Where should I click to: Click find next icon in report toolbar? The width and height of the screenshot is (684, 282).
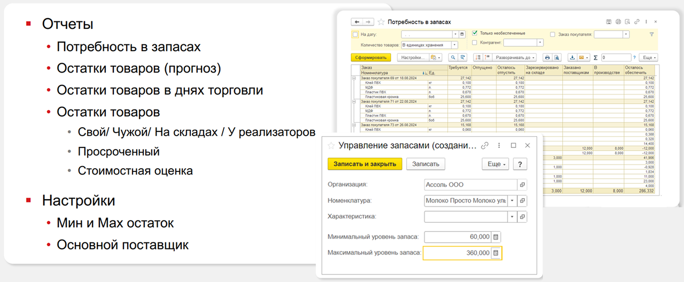pyautogui.click(x=462, y=57)
